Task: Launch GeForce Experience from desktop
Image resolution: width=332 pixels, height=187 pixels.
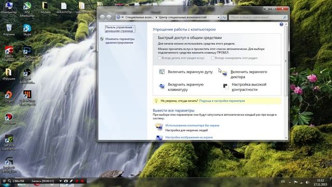Action: 9,142
